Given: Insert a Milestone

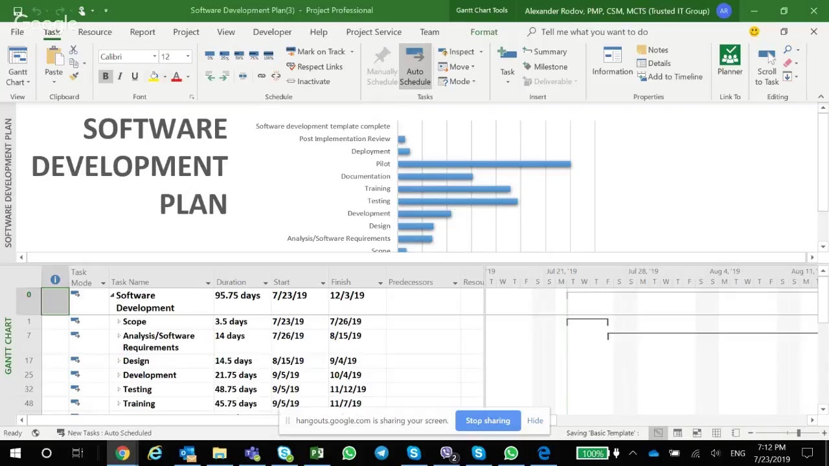Looking at the screenshot, I should 545,67.
